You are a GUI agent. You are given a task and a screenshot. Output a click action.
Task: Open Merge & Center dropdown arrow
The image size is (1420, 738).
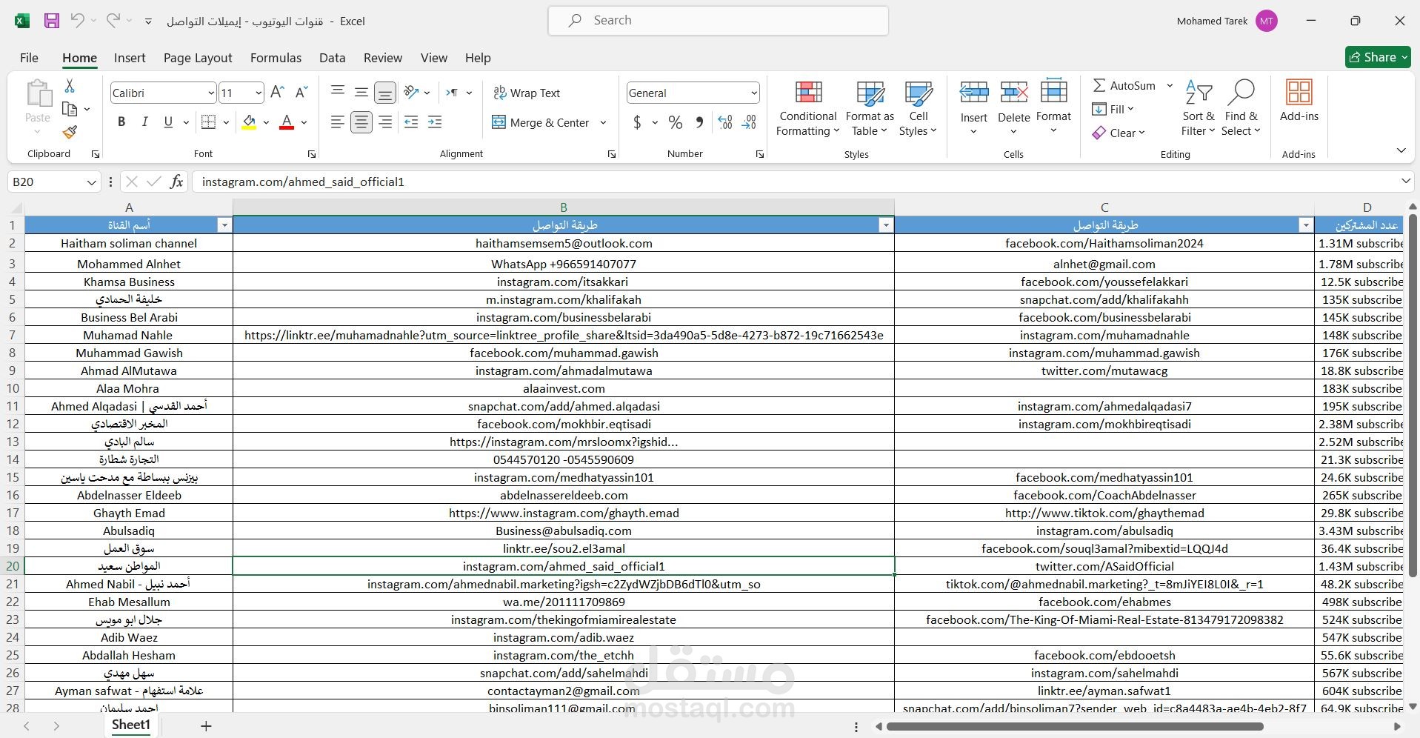pyautogui.click(x=603, y=122)
